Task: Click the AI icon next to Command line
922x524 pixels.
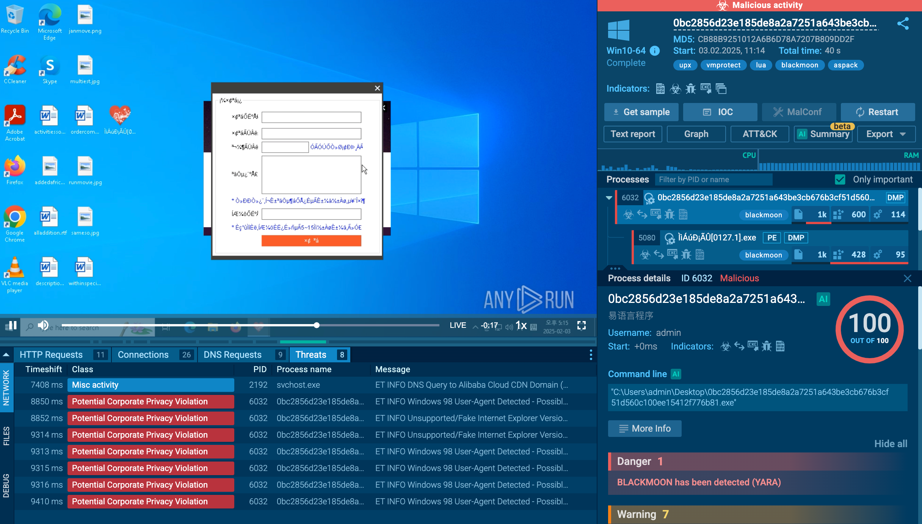Action: pos(676,374)
